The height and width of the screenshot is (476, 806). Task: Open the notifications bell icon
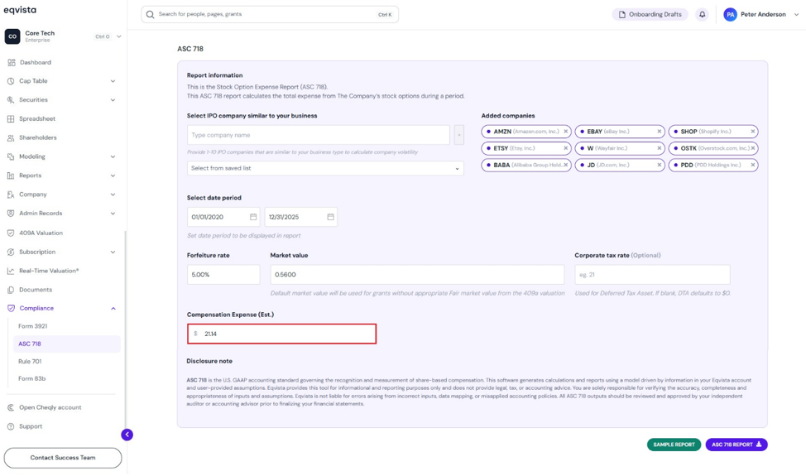(702, 14)
